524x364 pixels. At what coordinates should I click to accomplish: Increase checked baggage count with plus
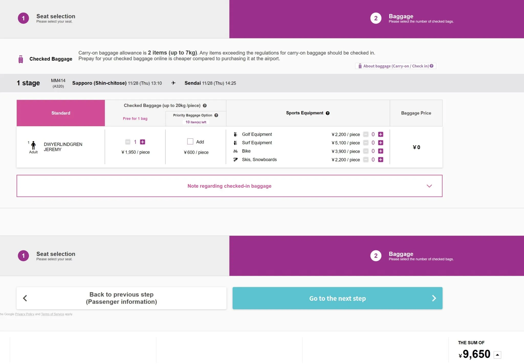coord(143,142)
